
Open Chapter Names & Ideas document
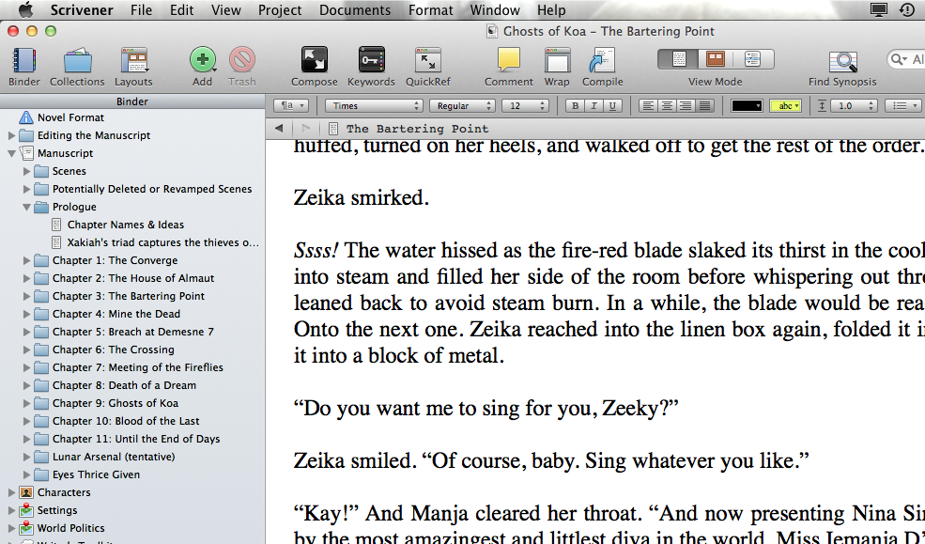125,225
